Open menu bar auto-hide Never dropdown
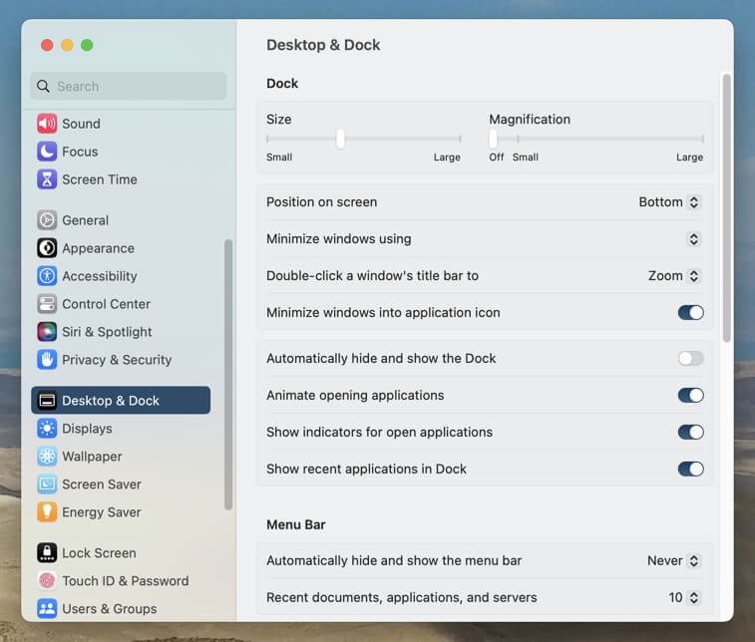The height and width of the screenshot is (642, 755). [x=673, y=560]
